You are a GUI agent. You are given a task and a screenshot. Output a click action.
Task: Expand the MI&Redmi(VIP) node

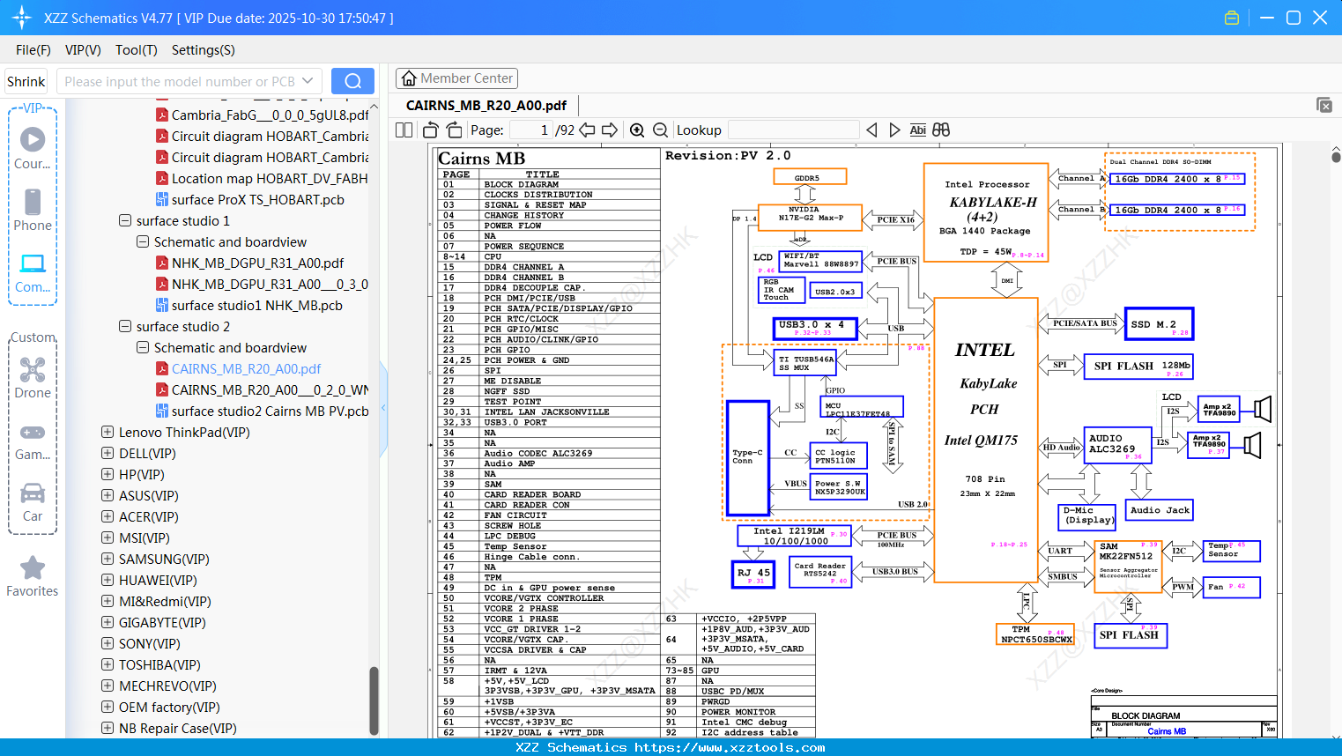(x=108, y=601)
